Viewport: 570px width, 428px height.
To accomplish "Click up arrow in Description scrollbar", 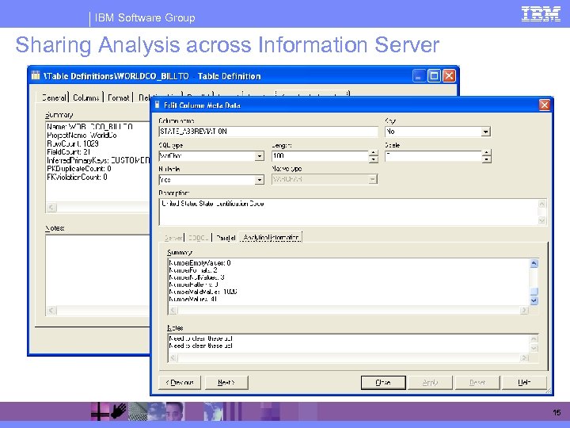I will tap(542, 204).
